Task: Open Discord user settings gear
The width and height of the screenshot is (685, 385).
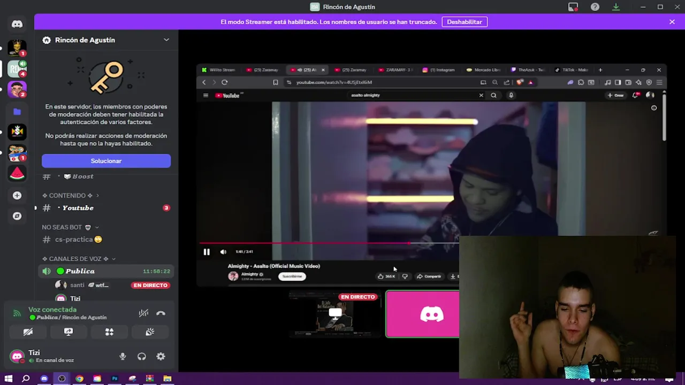Action: click(x=161, y=357)
